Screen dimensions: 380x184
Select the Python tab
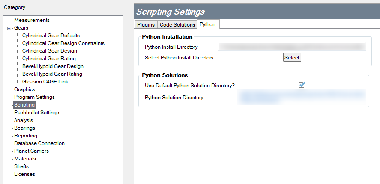coord(208,25)
